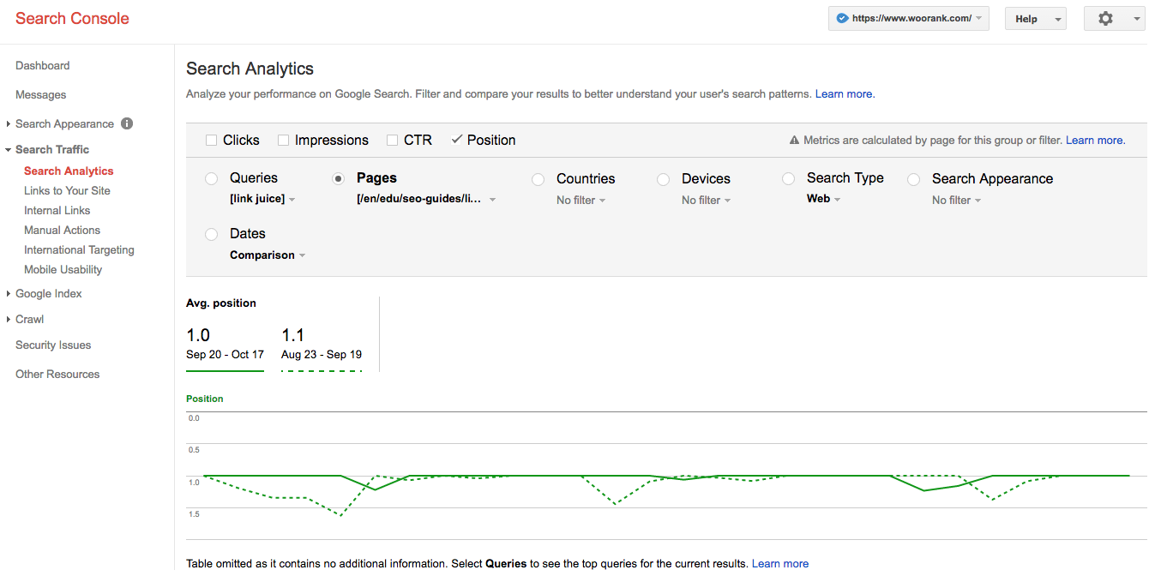Viewport: 1155px width, 576px height.
Task: Go to Links to Your Site
Action: pos(69,190)
